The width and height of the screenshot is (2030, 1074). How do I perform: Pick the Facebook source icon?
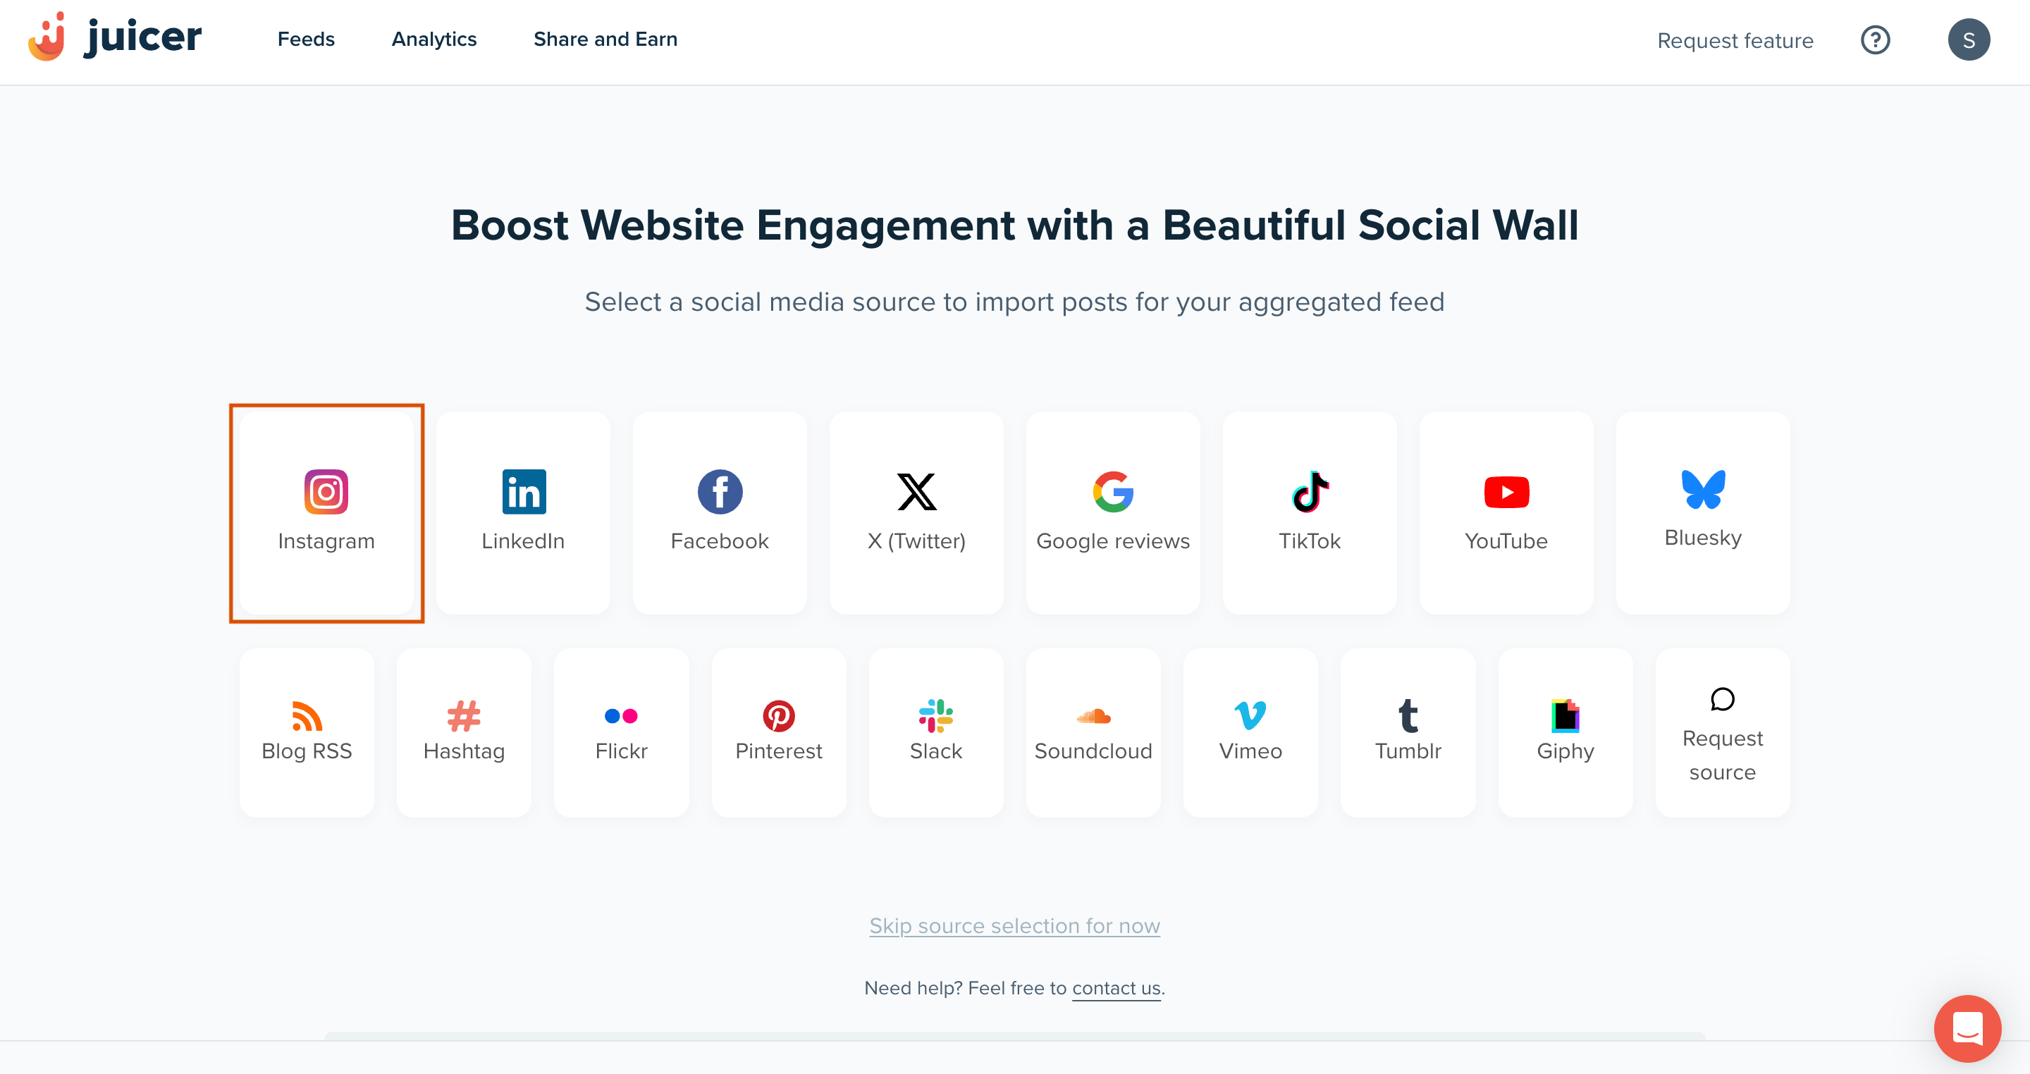coord(720,492)
